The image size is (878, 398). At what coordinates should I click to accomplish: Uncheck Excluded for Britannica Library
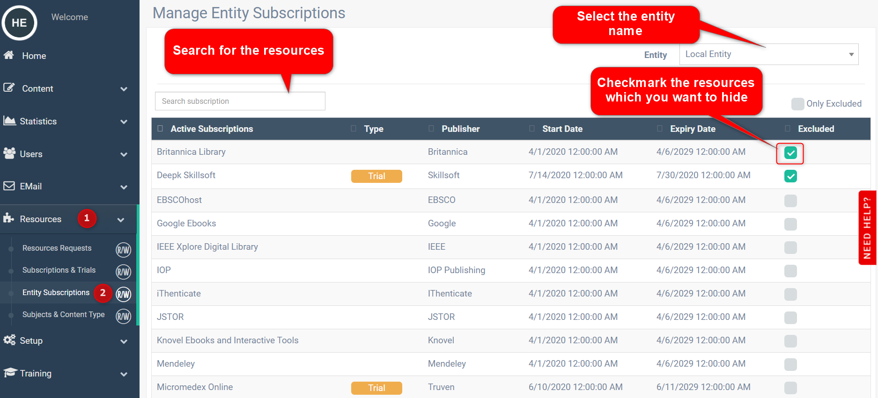point(790,153)
